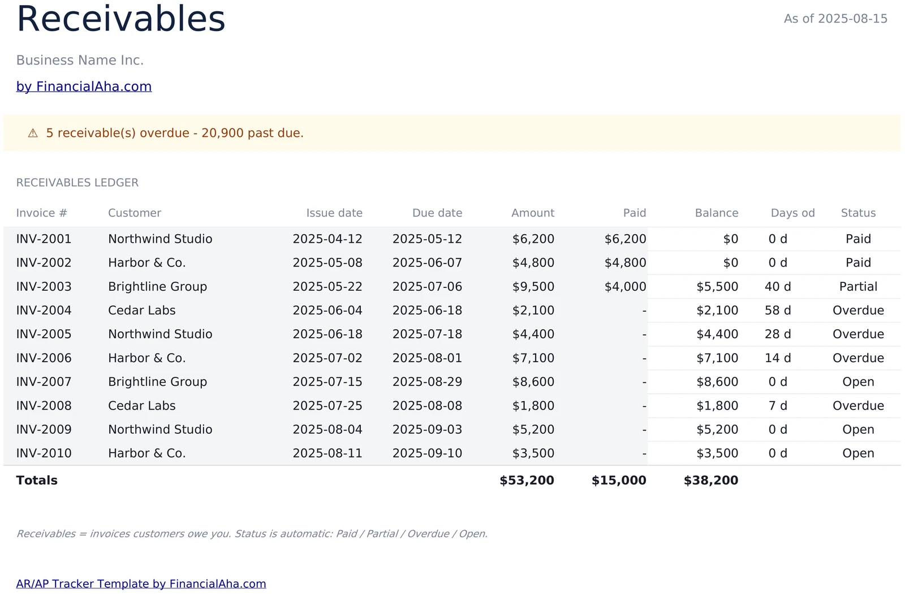Click the Issue date column header

tap(334, 213)
